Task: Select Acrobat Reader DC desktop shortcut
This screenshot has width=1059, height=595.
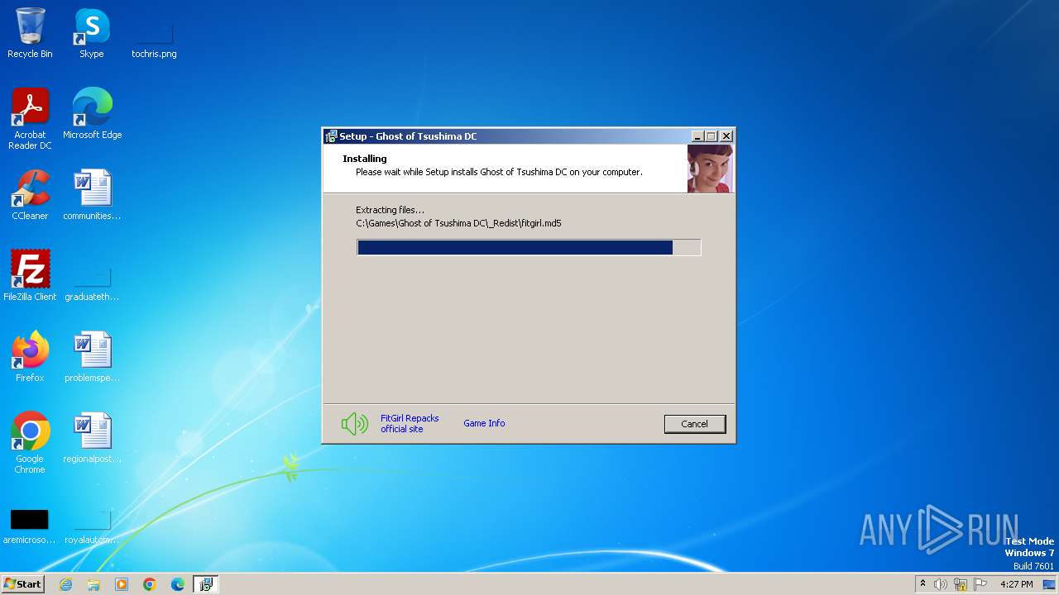Action: (30, 119)
